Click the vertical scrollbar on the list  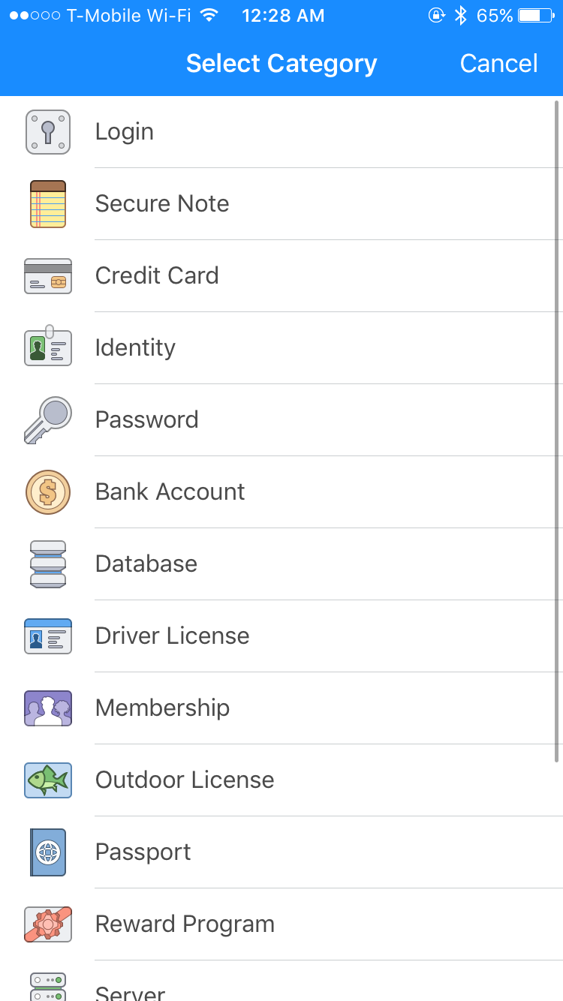557,428
